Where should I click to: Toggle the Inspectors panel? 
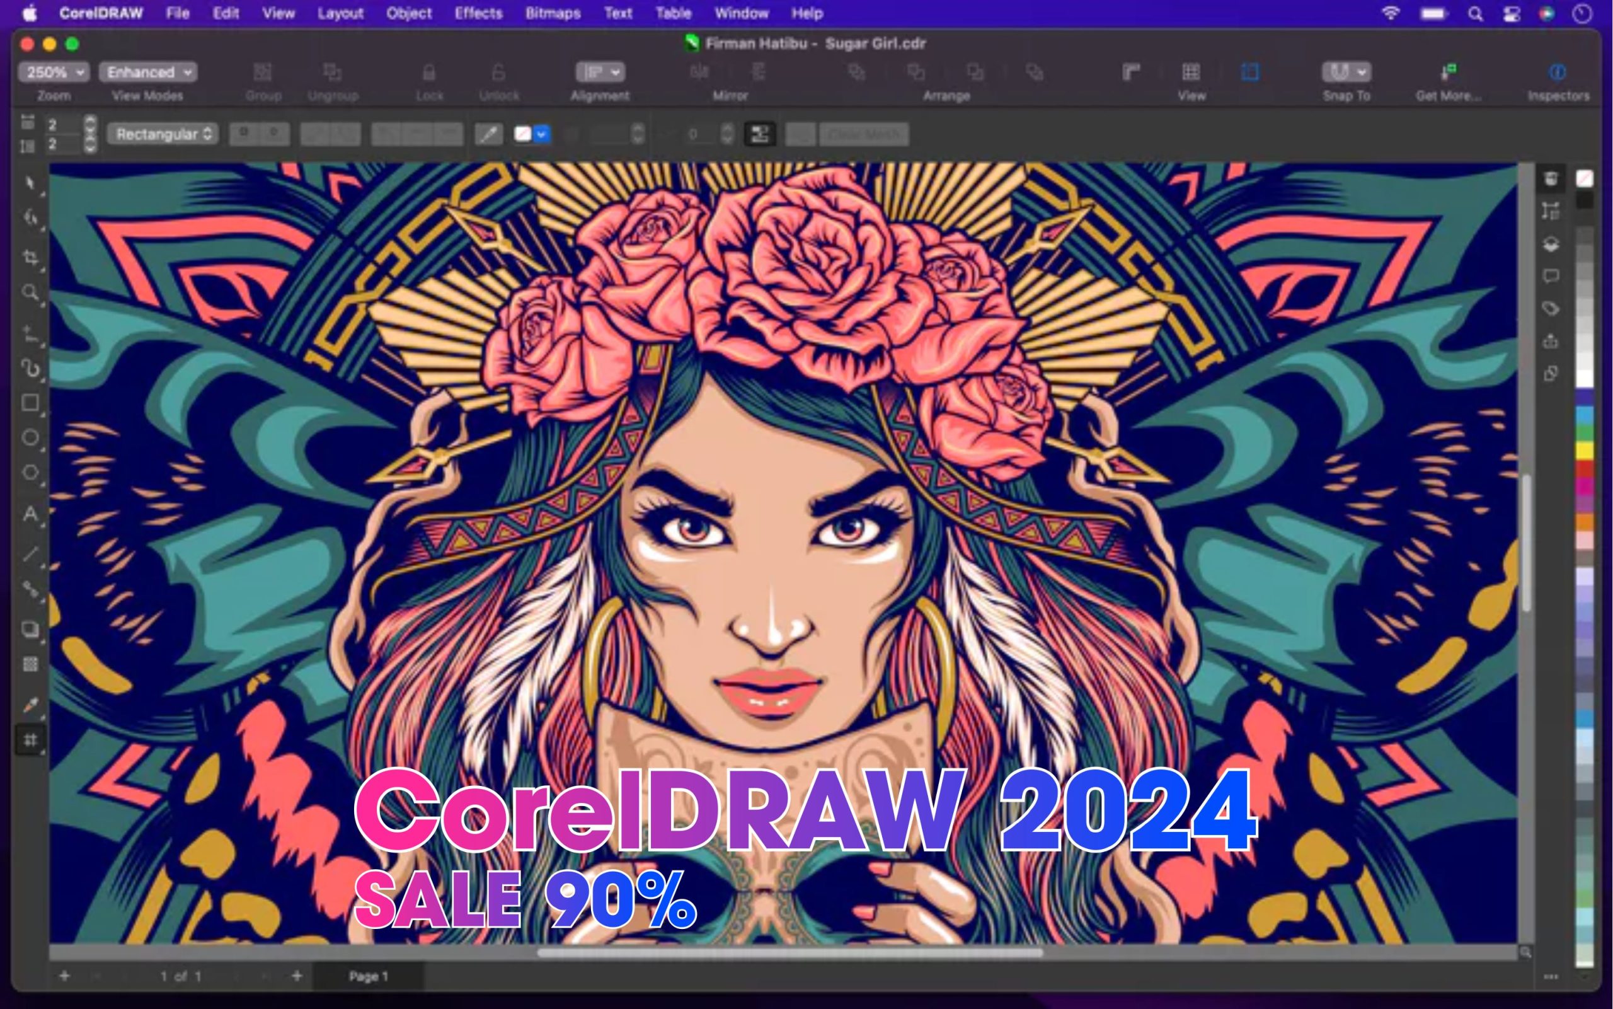(x=1558, y=71)
